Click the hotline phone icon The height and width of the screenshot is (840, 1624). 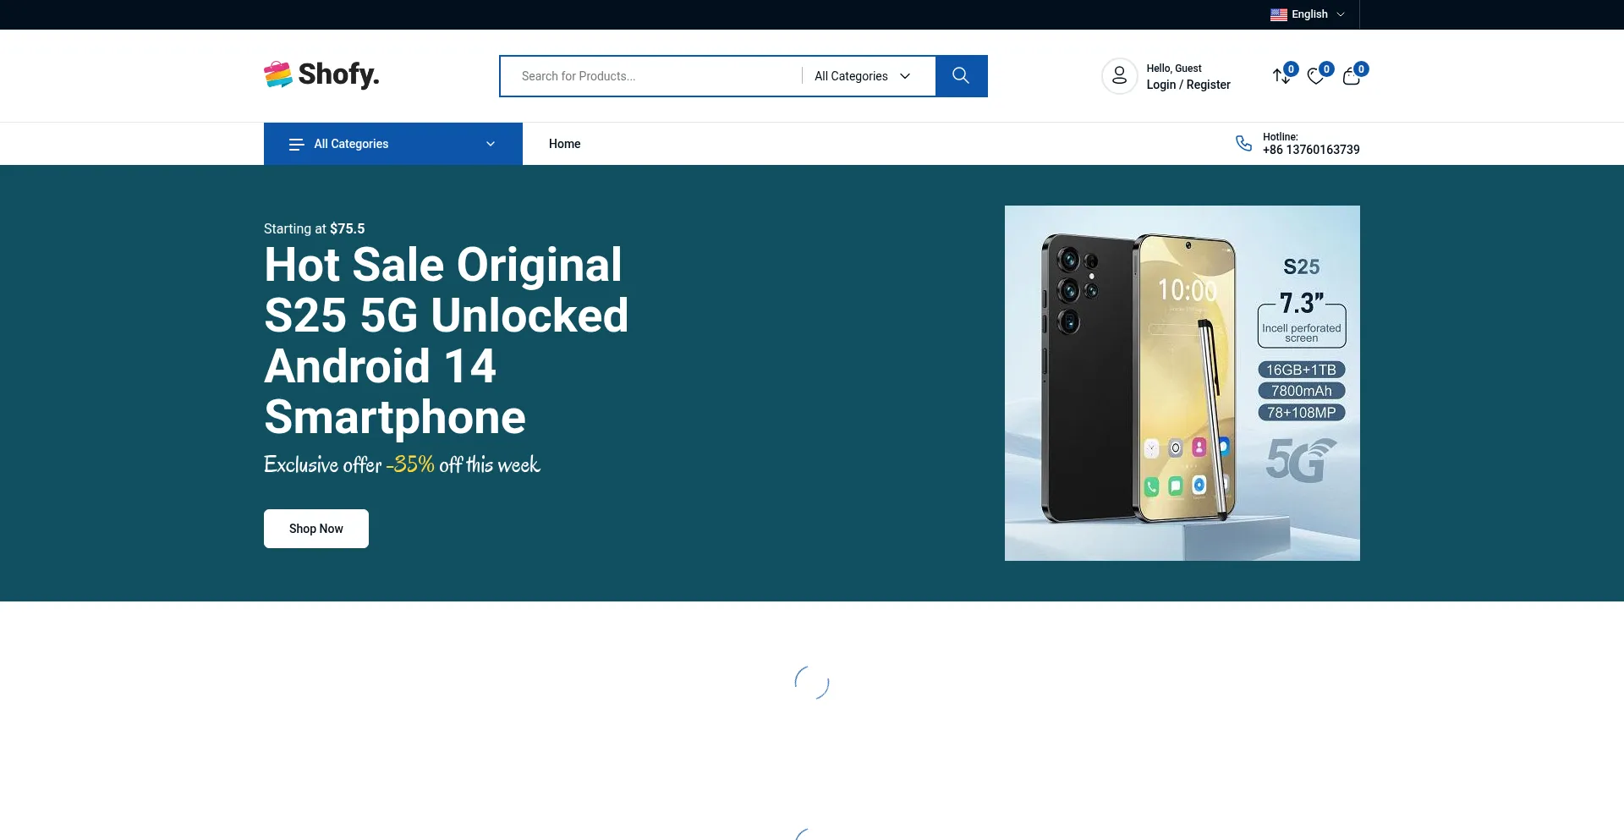(x=1243, y=144)
